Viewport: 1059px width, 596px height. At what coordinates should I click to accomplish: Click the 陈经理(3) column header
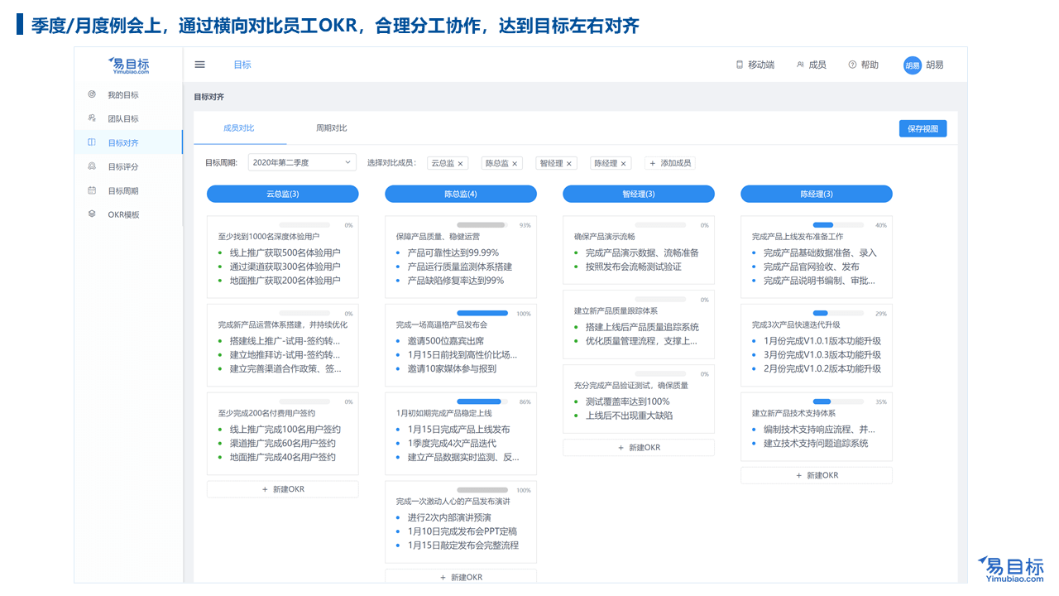[x=817, y=194]
